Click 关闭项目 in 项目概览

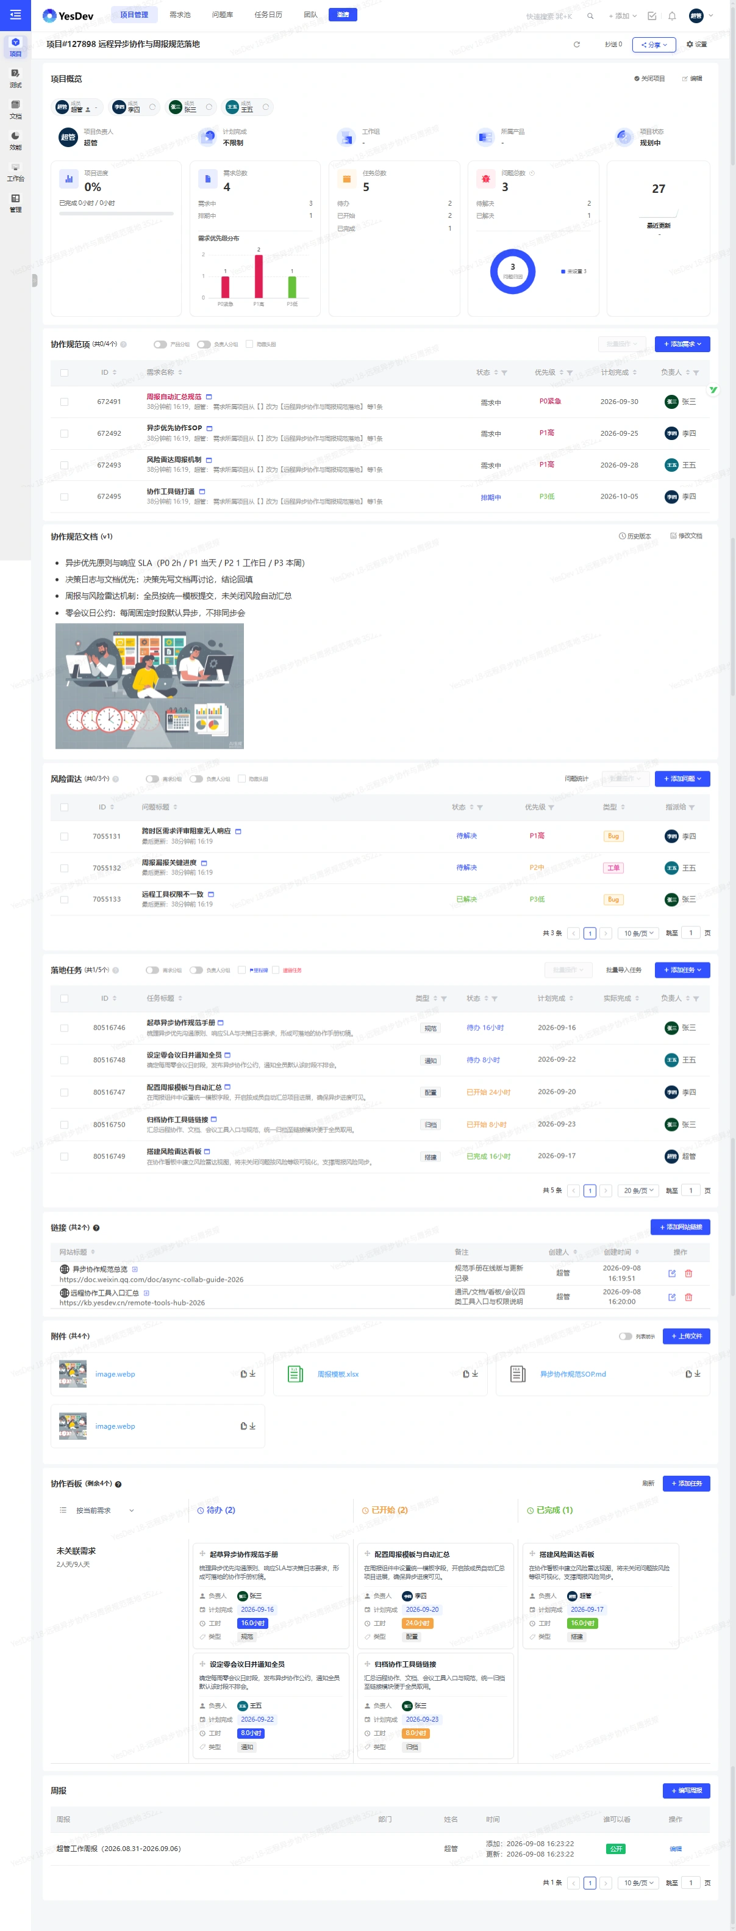click(x=649, y=79)
